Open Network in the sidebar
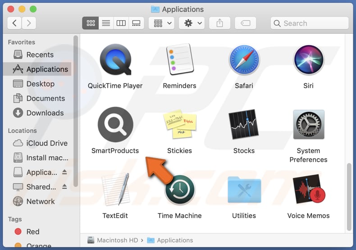Image resolution: width=356 pixels, height=250 pixels. pos(37,201)
